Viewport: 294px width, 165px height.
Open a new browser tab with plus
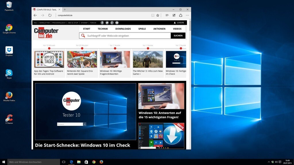[x=65, y=9]
